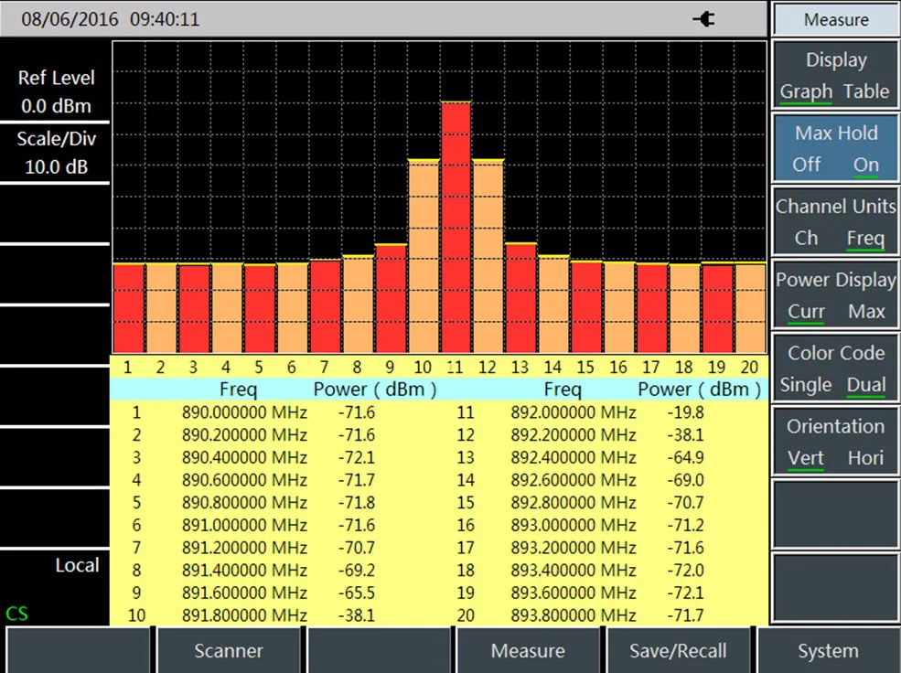901x673 pixels.
Task: Click the Measure header button top right
Action: pyautogui.click(x=834, y=19)
